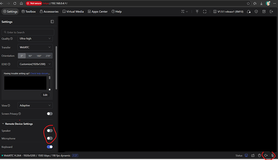The width and height of the screenshot is (278, 160).
Task: Click the muted speaker status icon
Action: pyautogui.click(x=266, y=156)
